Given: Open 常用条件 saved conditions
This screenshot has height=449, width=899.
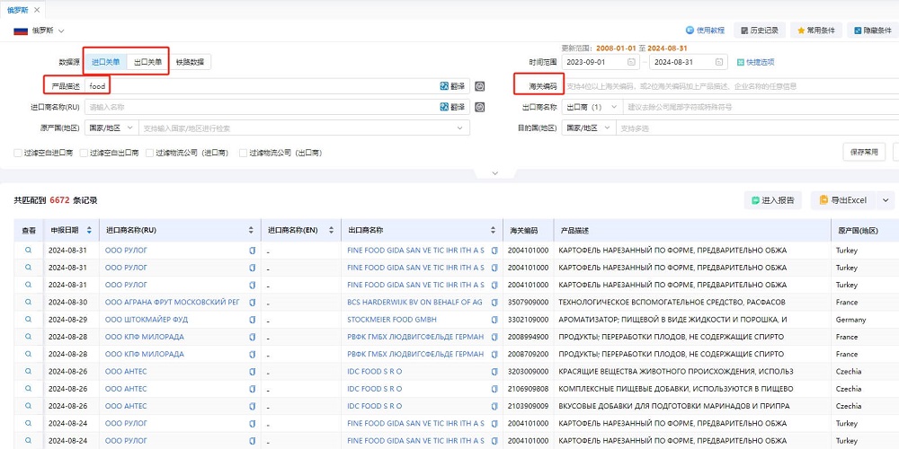Looking at the screenshot, I should coord(816,31).
